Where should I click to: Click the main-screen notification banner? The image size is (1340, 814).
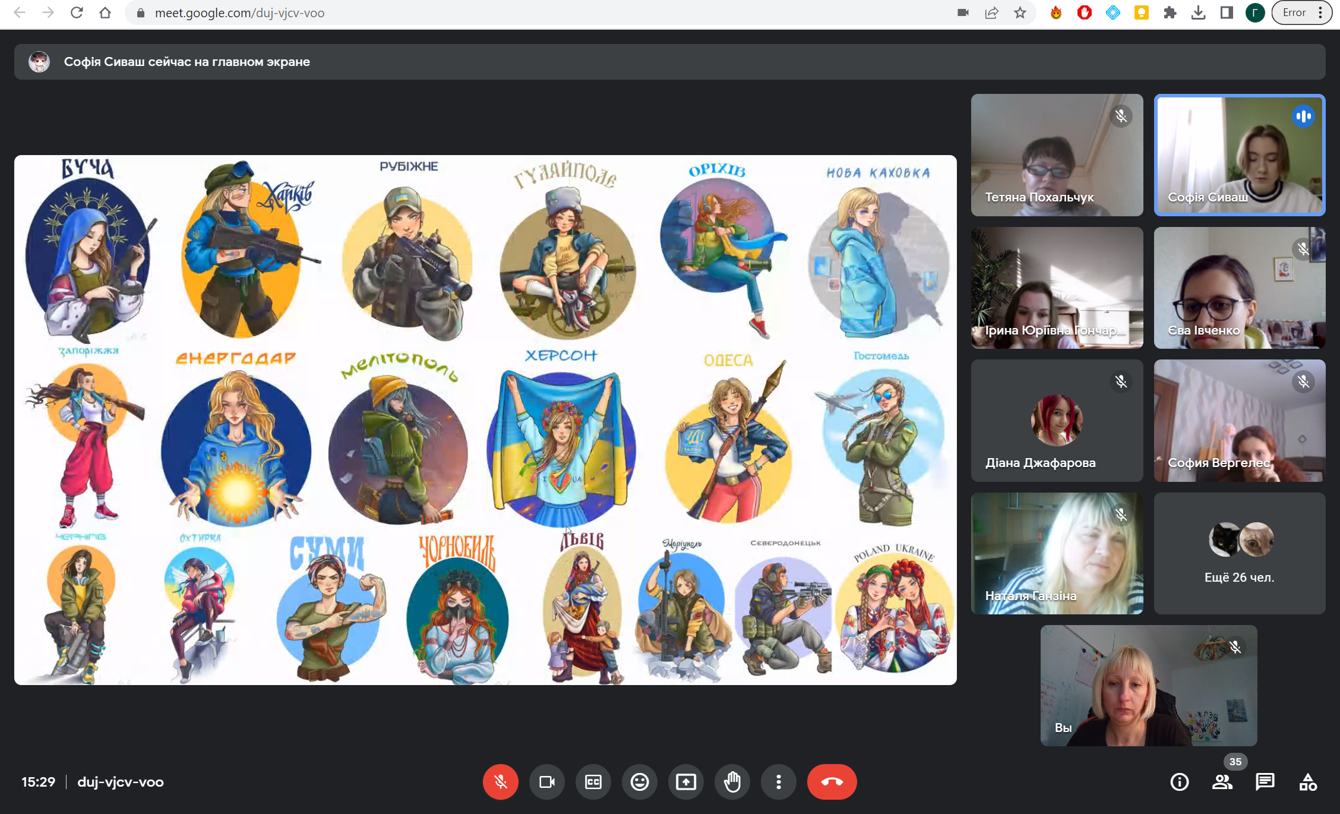click(x=669, y=62)
